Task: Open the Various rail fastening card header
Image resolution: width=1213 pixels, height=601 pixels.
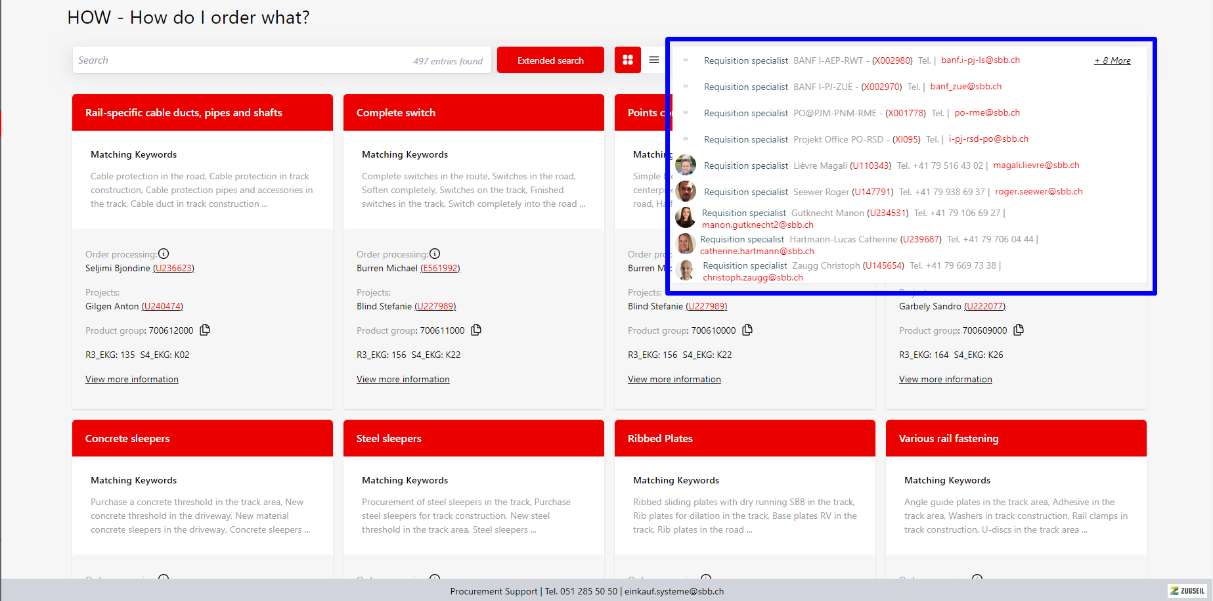Action: click(1015, 438)
